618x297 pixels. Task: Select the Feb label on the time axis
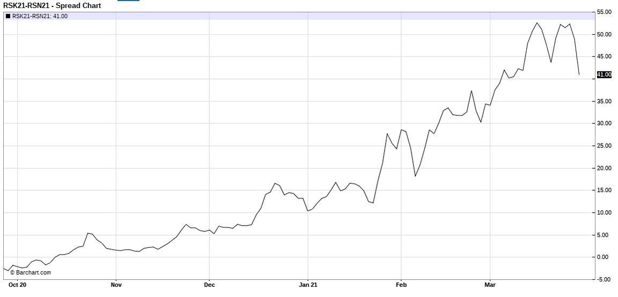401,285
